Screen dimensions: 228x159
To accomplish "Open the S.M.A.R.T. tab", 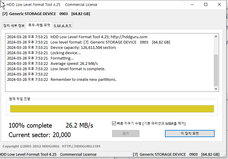I will (x=63, y=26).
